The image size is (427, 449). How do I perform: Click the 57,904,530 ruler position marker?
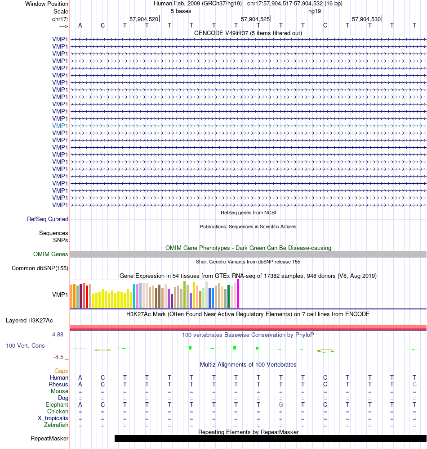point(366,19)
